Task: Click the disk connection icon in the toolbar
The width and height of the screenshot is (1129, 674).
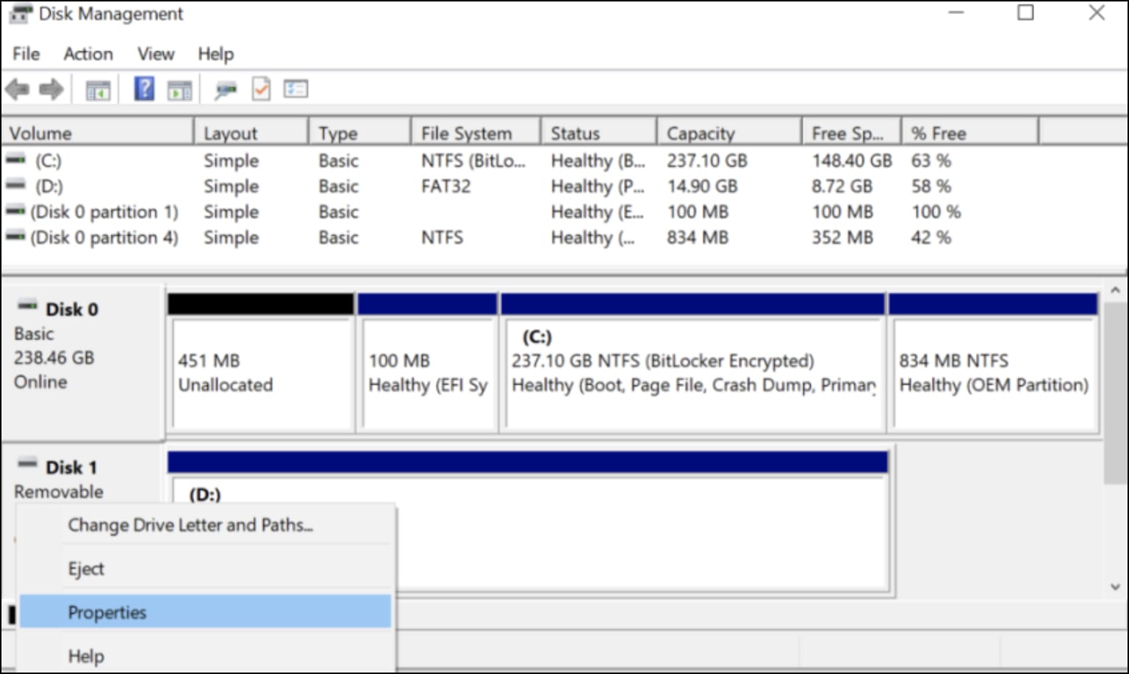Action: 225,90
